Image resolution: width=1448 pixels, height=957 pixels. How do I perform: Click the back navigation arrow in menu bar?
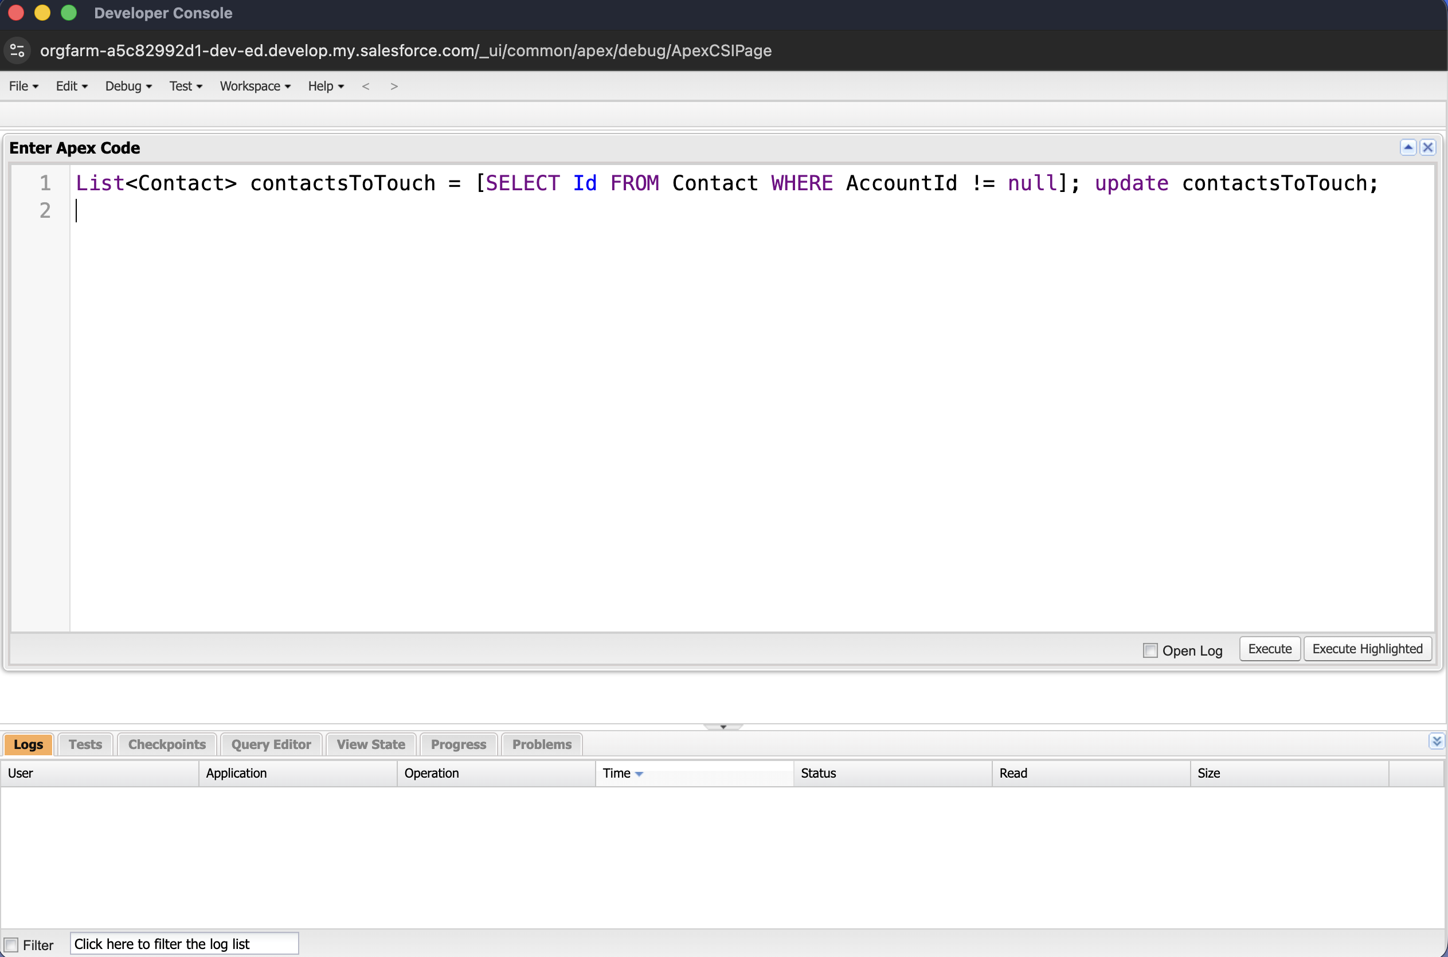click(x=366, y=86)
